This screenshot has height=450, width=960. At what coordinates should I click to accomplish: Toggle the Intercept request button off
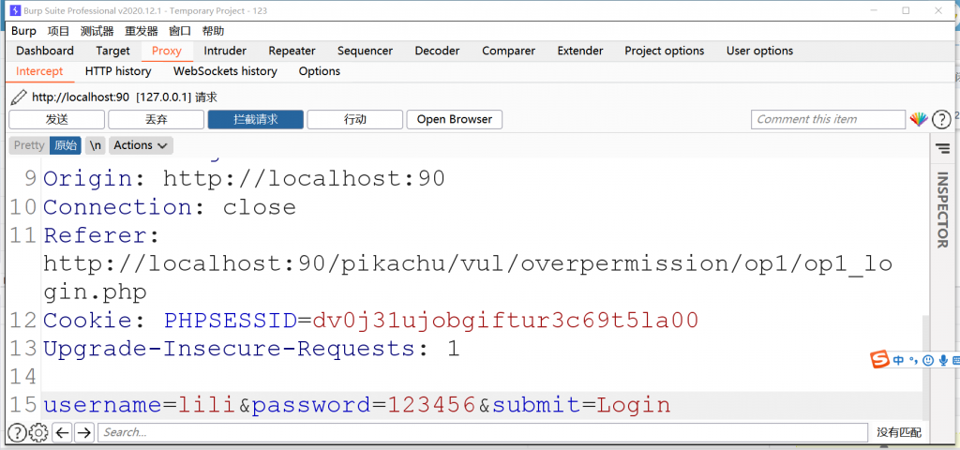(256, 119)
